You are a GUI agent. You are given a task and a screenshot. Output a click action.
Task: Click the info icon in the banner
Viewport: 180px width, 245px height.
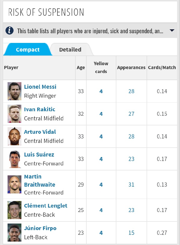[x=9, y=31]
